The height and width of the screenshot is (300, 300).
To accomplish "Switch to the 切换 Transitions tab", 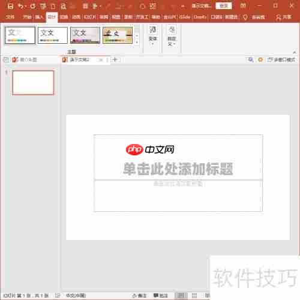I will (64, 17).
